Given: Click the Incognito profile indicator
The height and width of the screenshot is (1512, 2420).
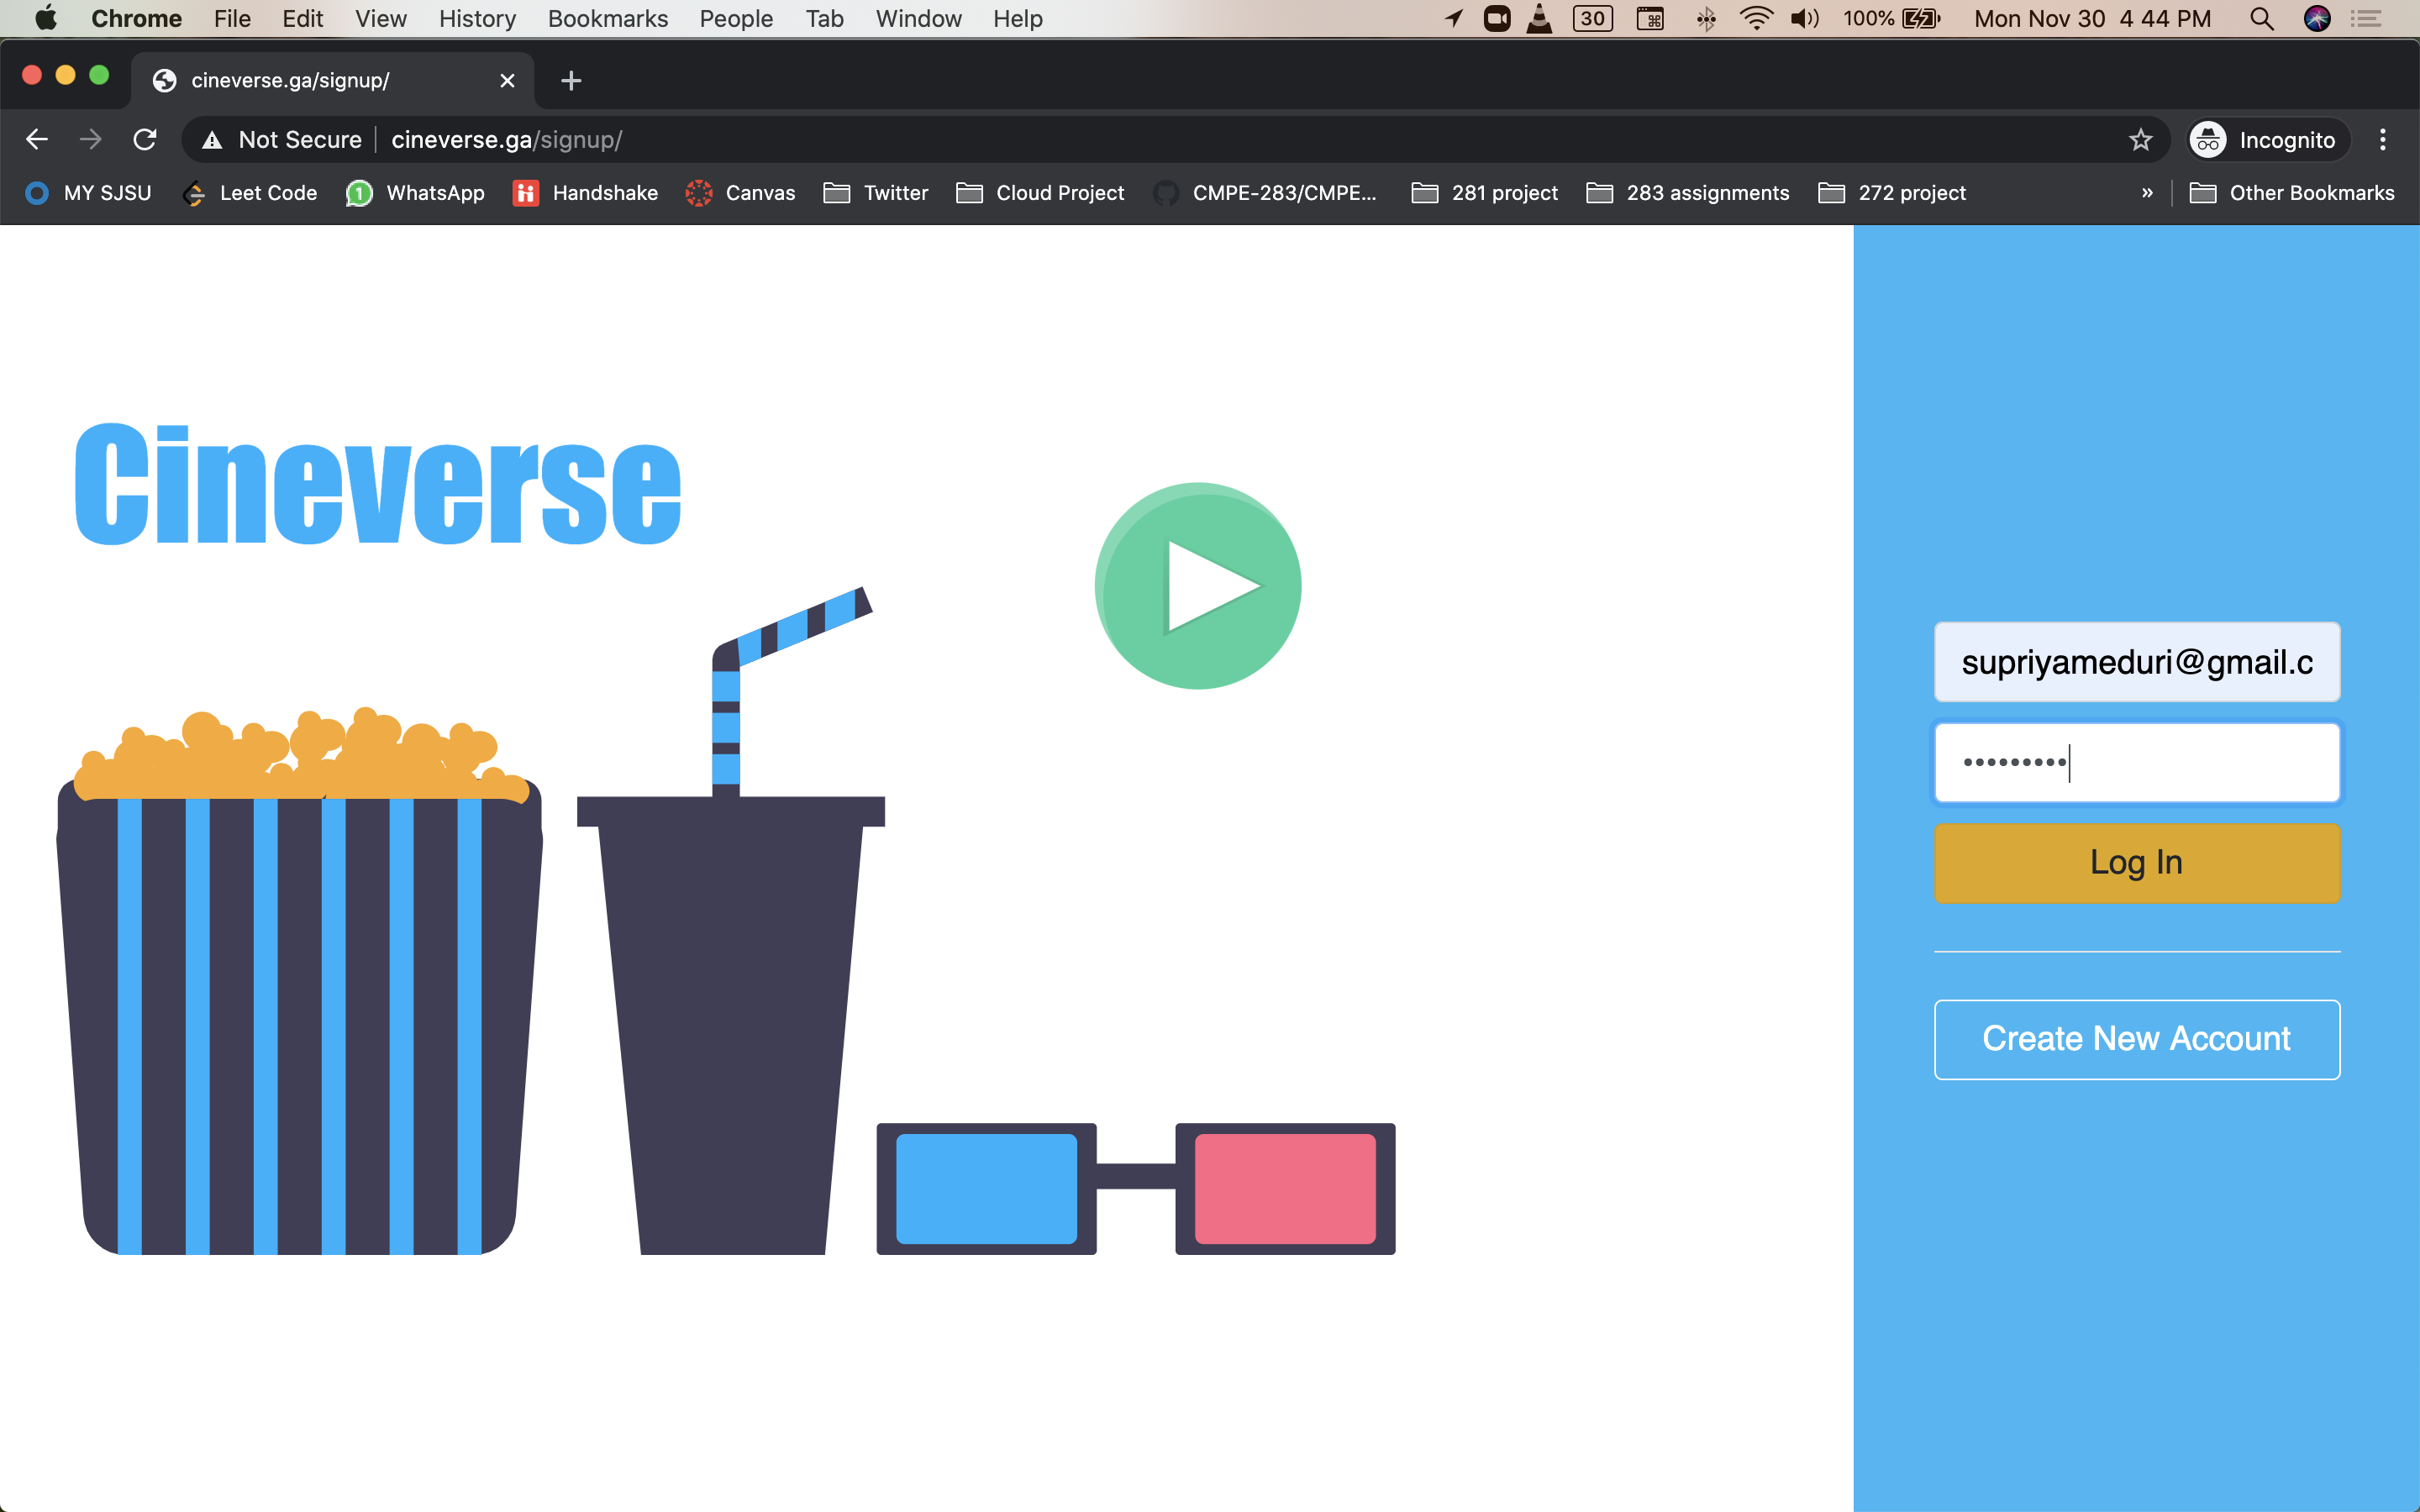Looking at the screenshot, I should coord(2264,139).
